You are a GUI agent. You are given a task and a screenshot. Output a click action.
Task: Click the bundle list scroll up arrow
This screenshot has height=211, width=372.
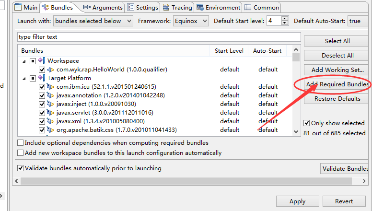click(x=296, y=49)
